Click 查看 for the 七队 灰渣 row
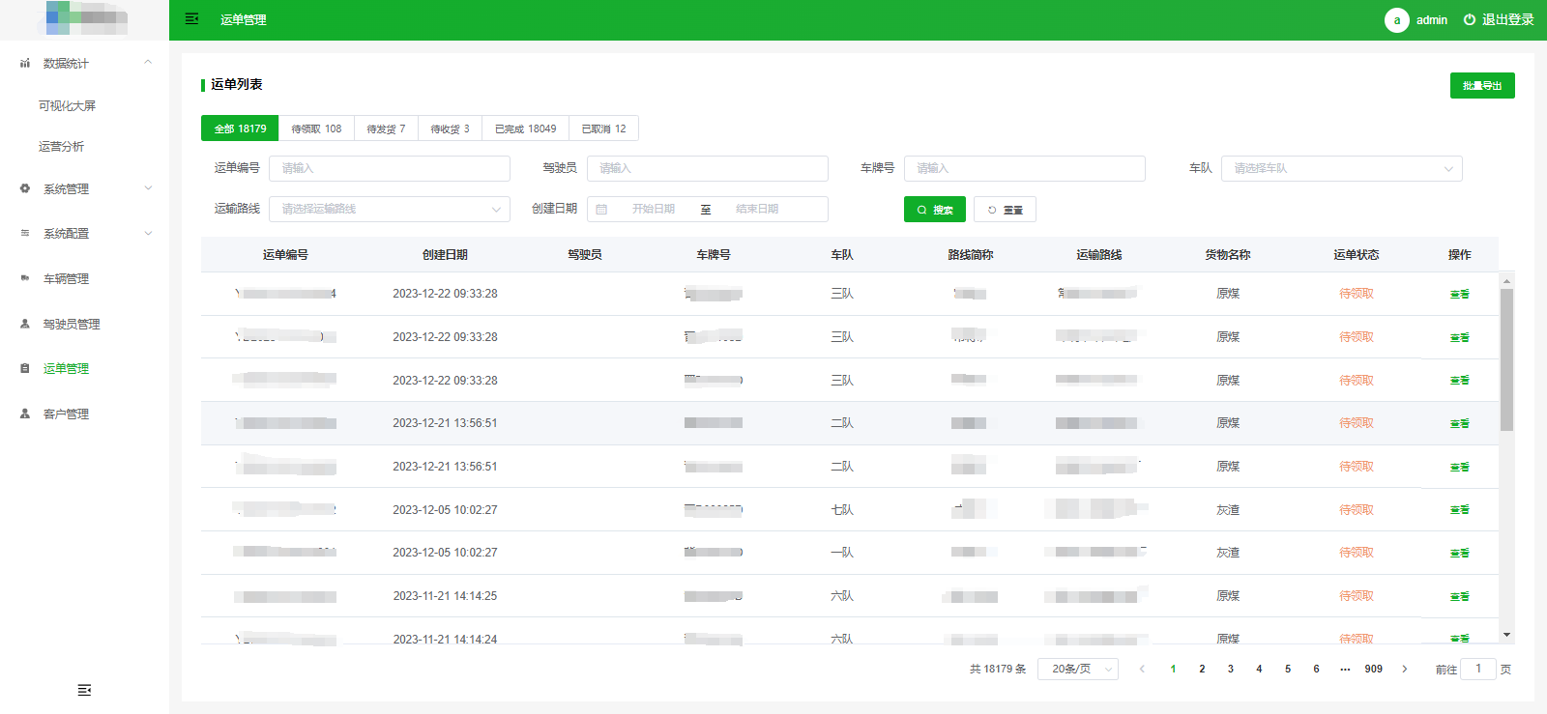 1460,510
